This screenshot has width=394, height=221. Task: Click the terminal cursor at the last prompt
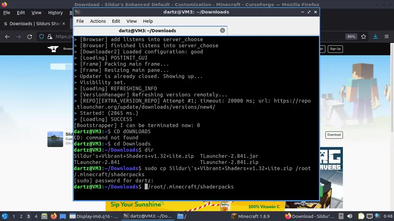(x=147, y=187)
